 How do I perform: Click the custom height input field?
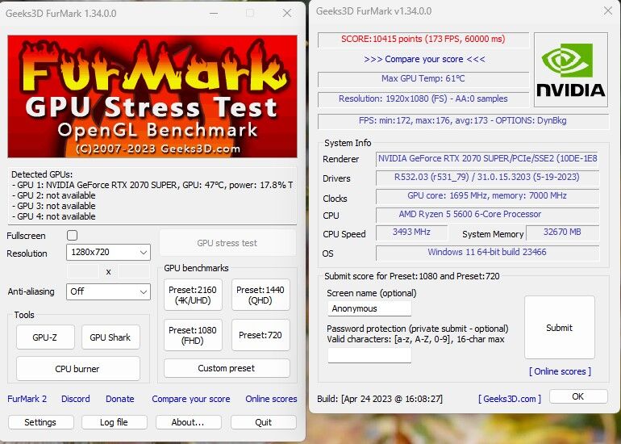click(x=134, y=271)
